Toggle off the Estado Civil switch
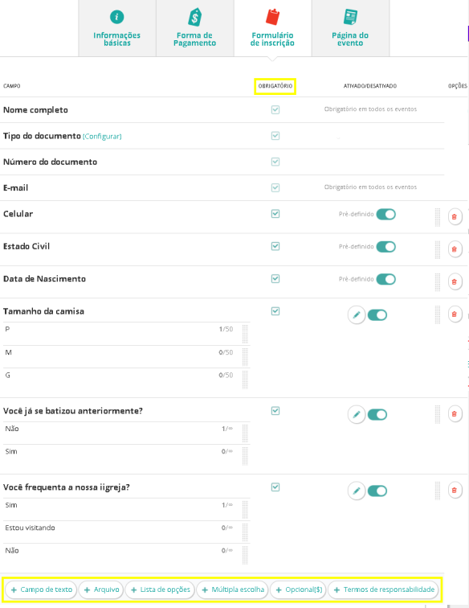Screen dimensions: 469x608 click(x=385, y=247)
